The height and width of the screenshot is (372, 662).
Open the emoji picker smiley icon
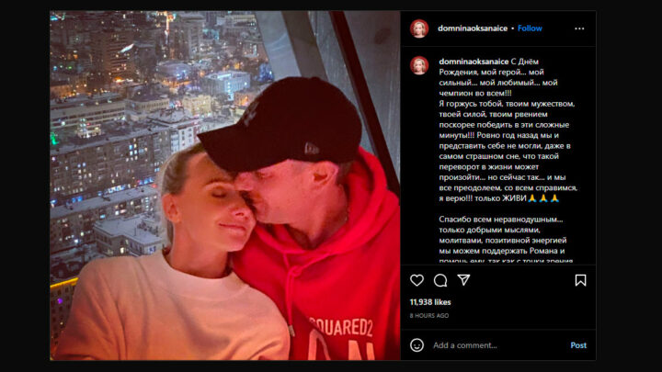[x=417, y=345]
